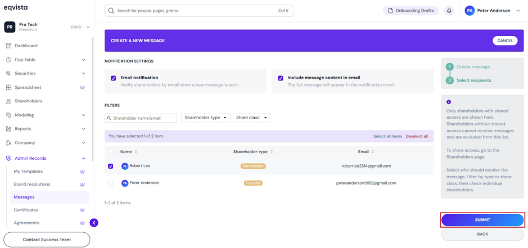The width and height of the screenshot is (528, 248).
Task: Click the Dashboard grid icon
Action: [x=9, y=46]
